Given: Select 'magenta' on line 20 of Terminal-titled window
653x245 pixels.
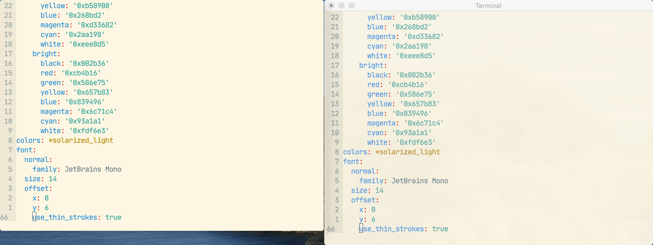Looking at the screenshot, I should [x=381, y=36].
